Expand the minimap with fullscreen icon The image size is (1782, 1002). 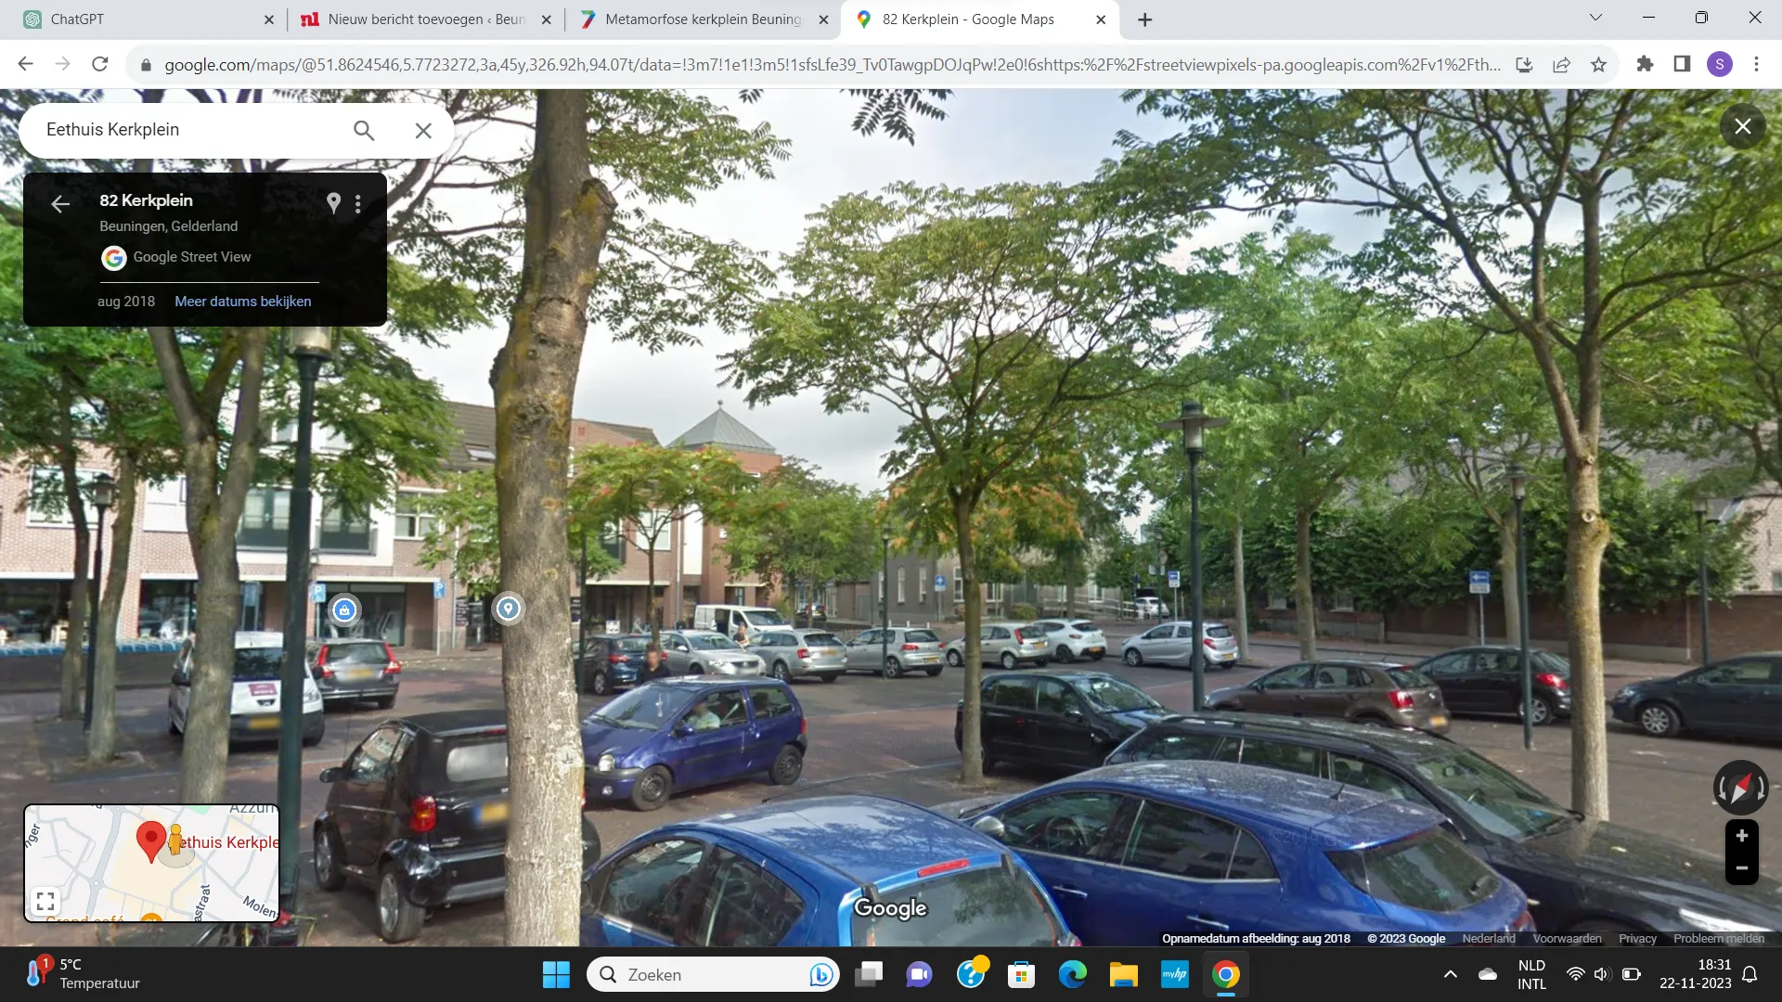pos(45,901)
